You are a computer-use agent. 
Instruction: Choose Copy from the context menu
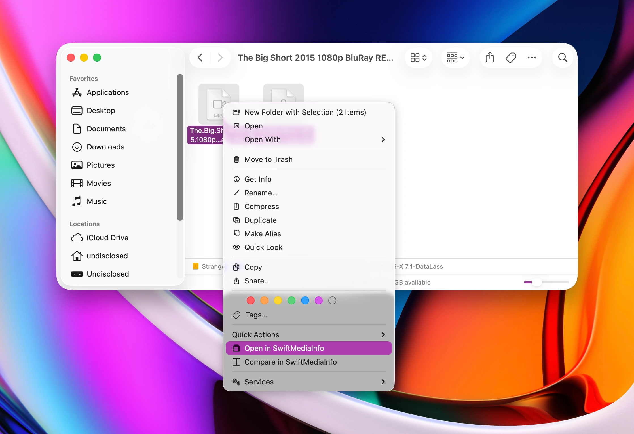308,267
